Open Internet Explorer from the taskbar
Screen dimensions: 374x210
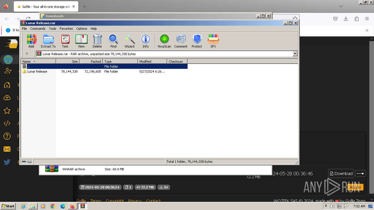(23, 206)
